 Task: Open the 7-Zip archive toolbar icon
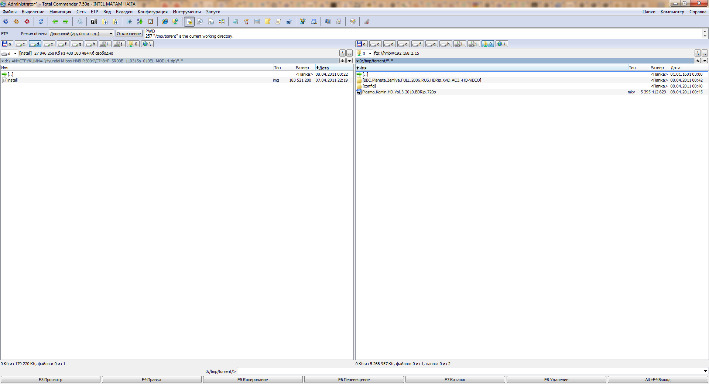click(94, 22)
